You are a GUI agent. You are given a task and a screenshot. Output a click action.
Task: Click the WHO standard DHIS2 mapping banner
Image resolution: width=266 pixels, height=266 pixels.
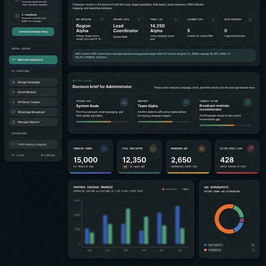coord(164,56)
